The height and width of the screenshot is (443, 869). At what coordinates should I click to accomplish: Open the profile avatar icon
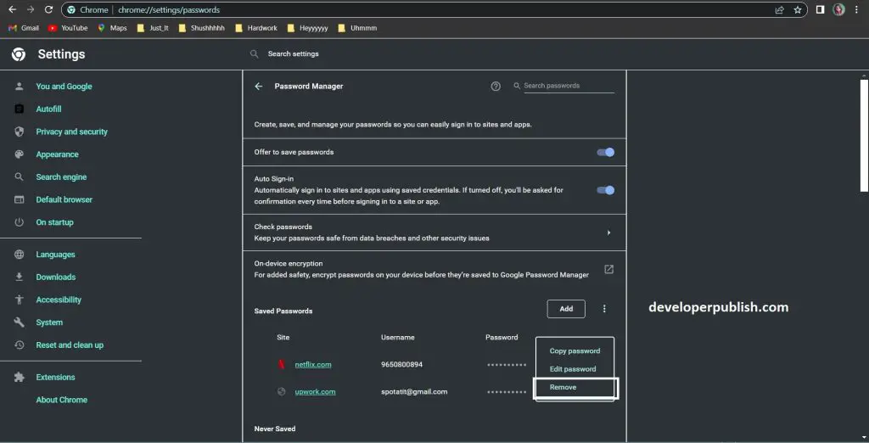[838, 9]
